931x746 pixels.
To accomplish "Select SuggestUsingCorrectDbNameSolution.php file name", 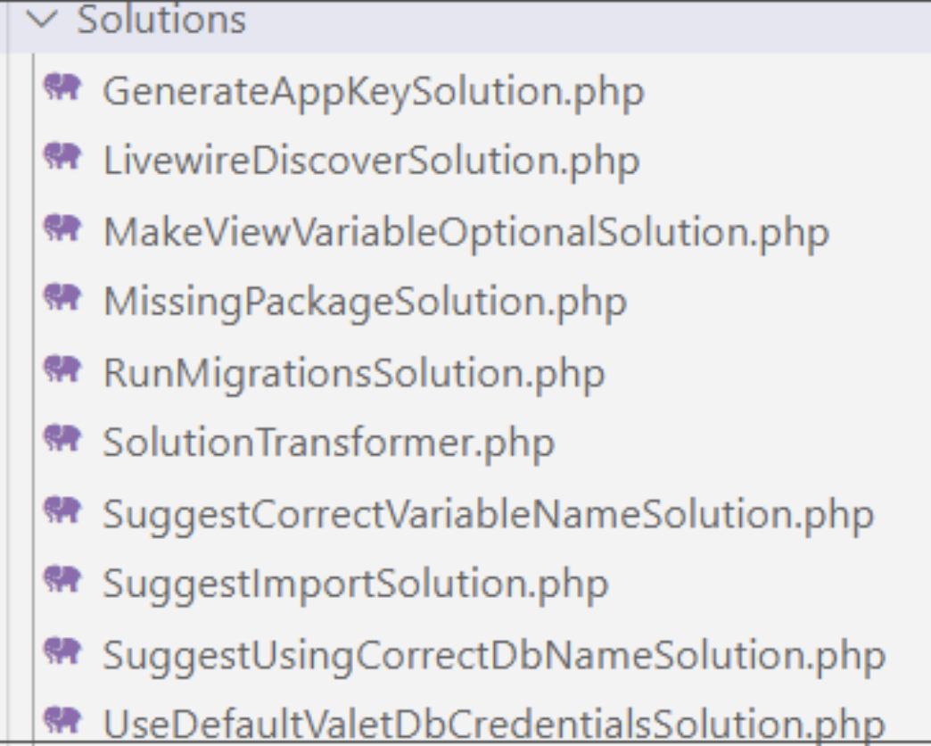I will (494, 655).
